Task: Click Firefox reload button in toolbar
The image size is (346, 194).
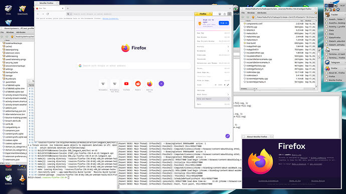Action: 48,14
